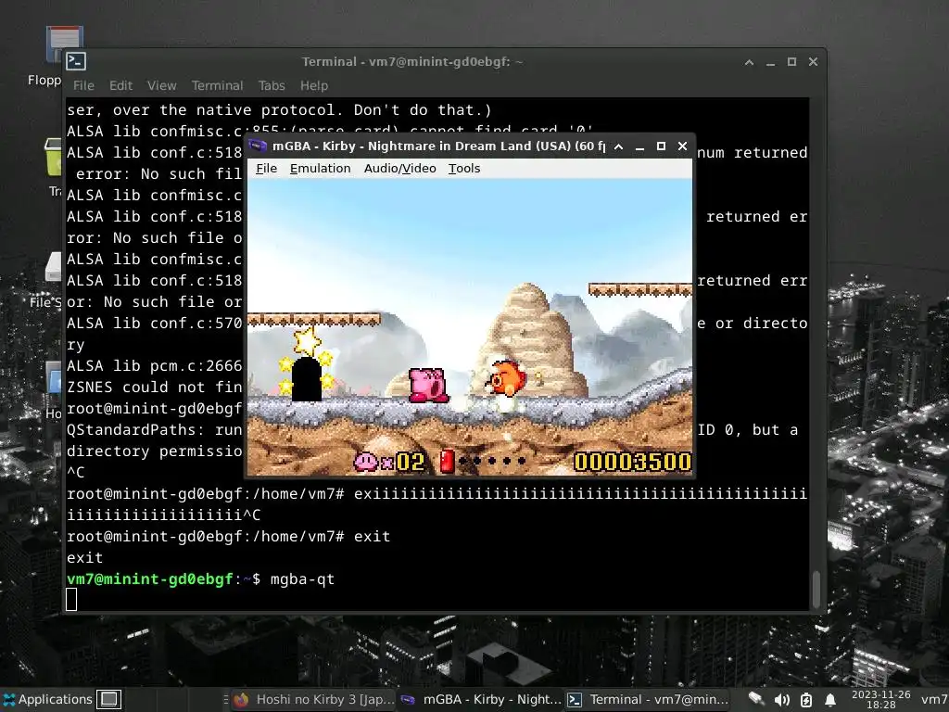This screenshot has width=949, height=712.
Task: Click the Show Desktop panel icon
Action: [x=109, y=699]
